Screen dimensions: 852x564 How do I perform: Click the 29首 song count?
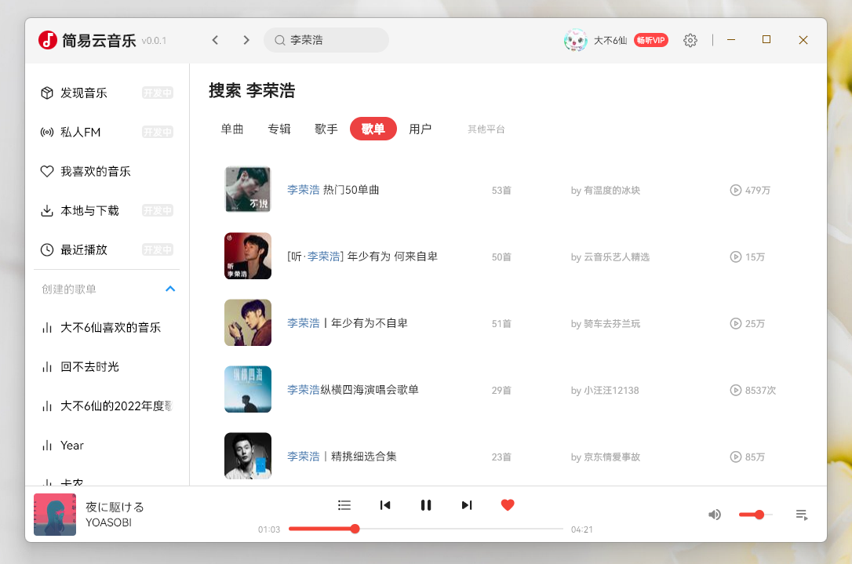(x=501, y=390)
